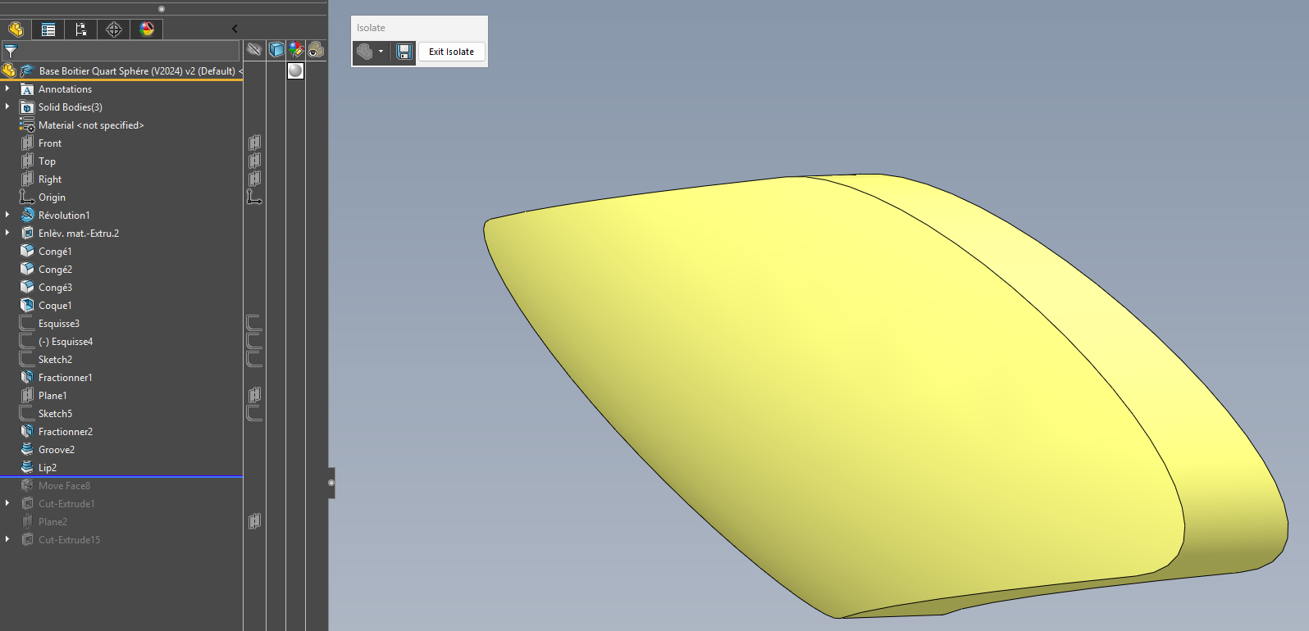Image resolution: width=1309 pixels, height=631 pixels.
Task: Click the Hide/Show column header icon
Action: (254, 50)
